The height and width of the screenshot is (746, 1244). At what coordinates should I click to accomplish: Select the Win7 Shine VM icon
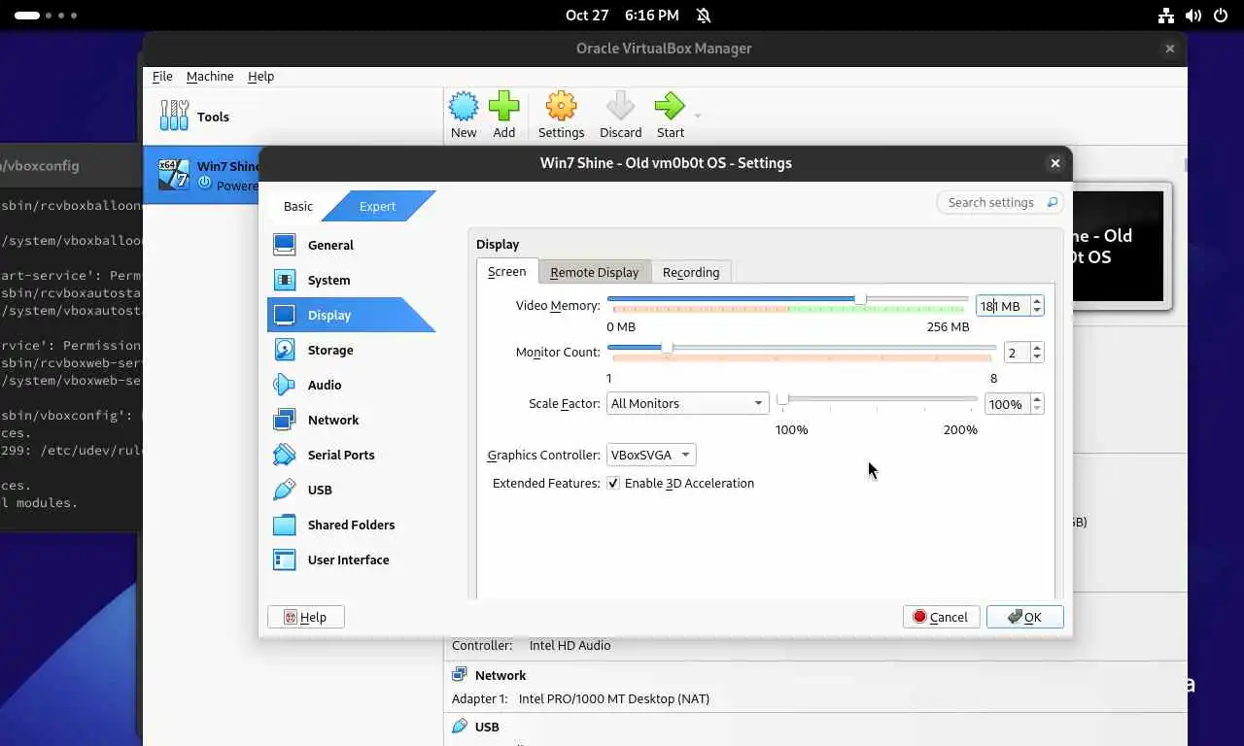(173, 173)
